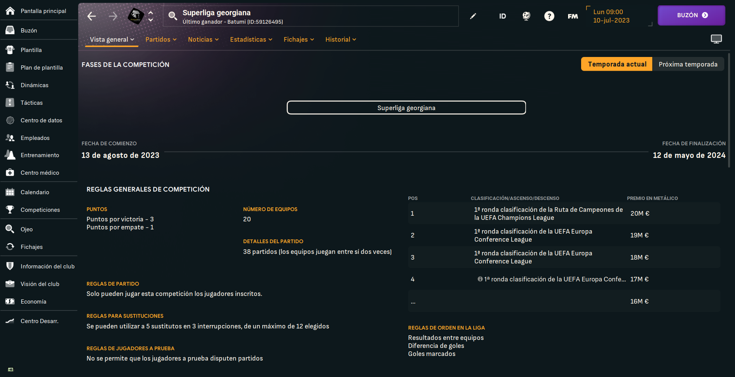This screenshot has height=377, width=735.
Task: Click the down chevron next to badge
Action: tap(151, 20)
